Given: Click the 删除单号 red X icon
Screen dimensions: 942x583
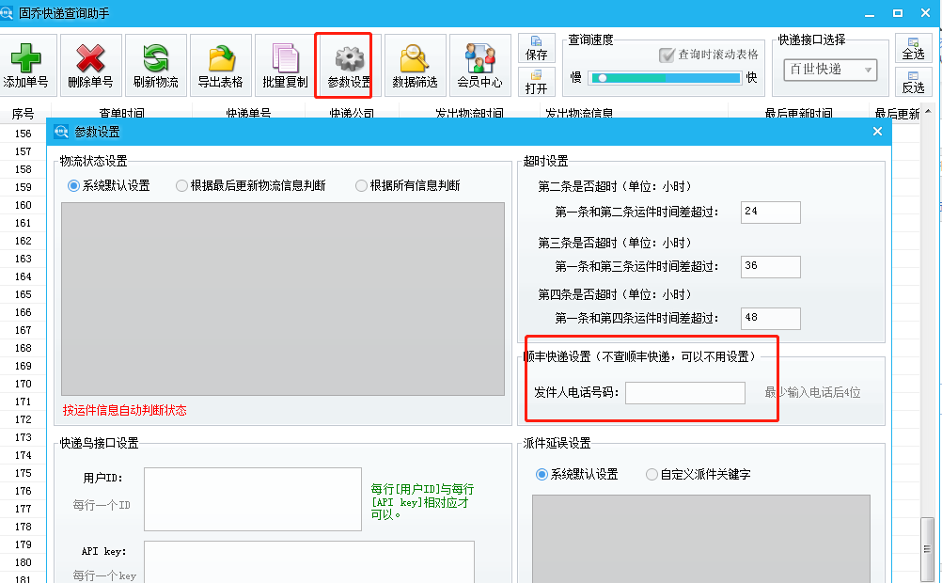Looking at the screenshot, I should point(90,58).
